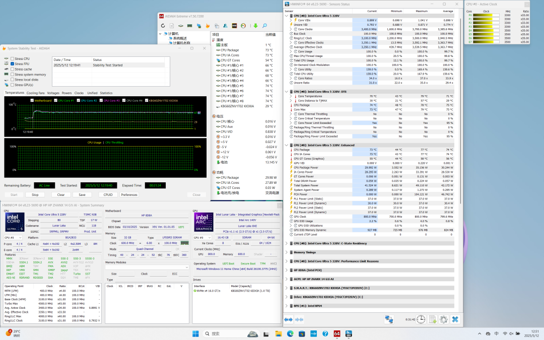Screen dimensions: 544x340
Task: Click the user silhouette icon in AIDA64 toolbar
Action: click(x=226, y=26)
